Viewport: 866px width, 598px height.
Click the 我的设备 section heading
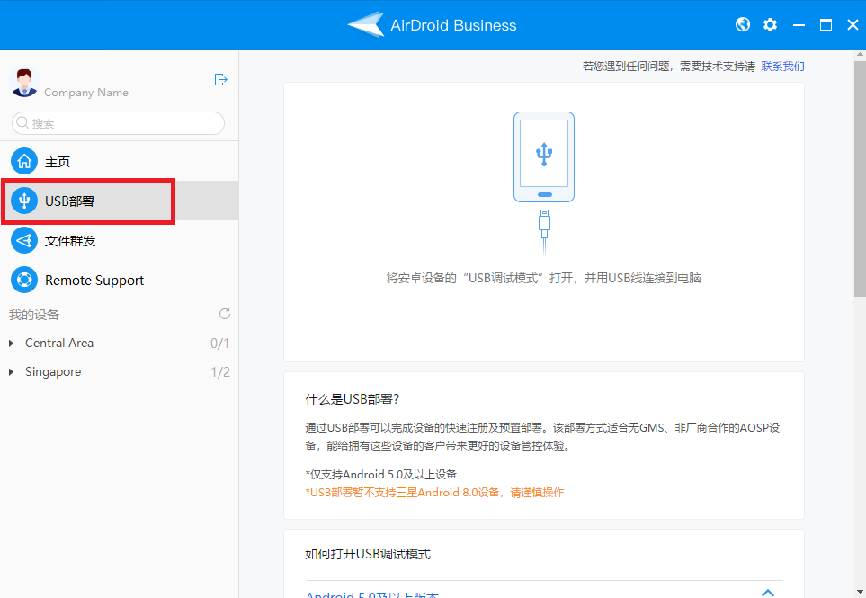tap(33, 315)
